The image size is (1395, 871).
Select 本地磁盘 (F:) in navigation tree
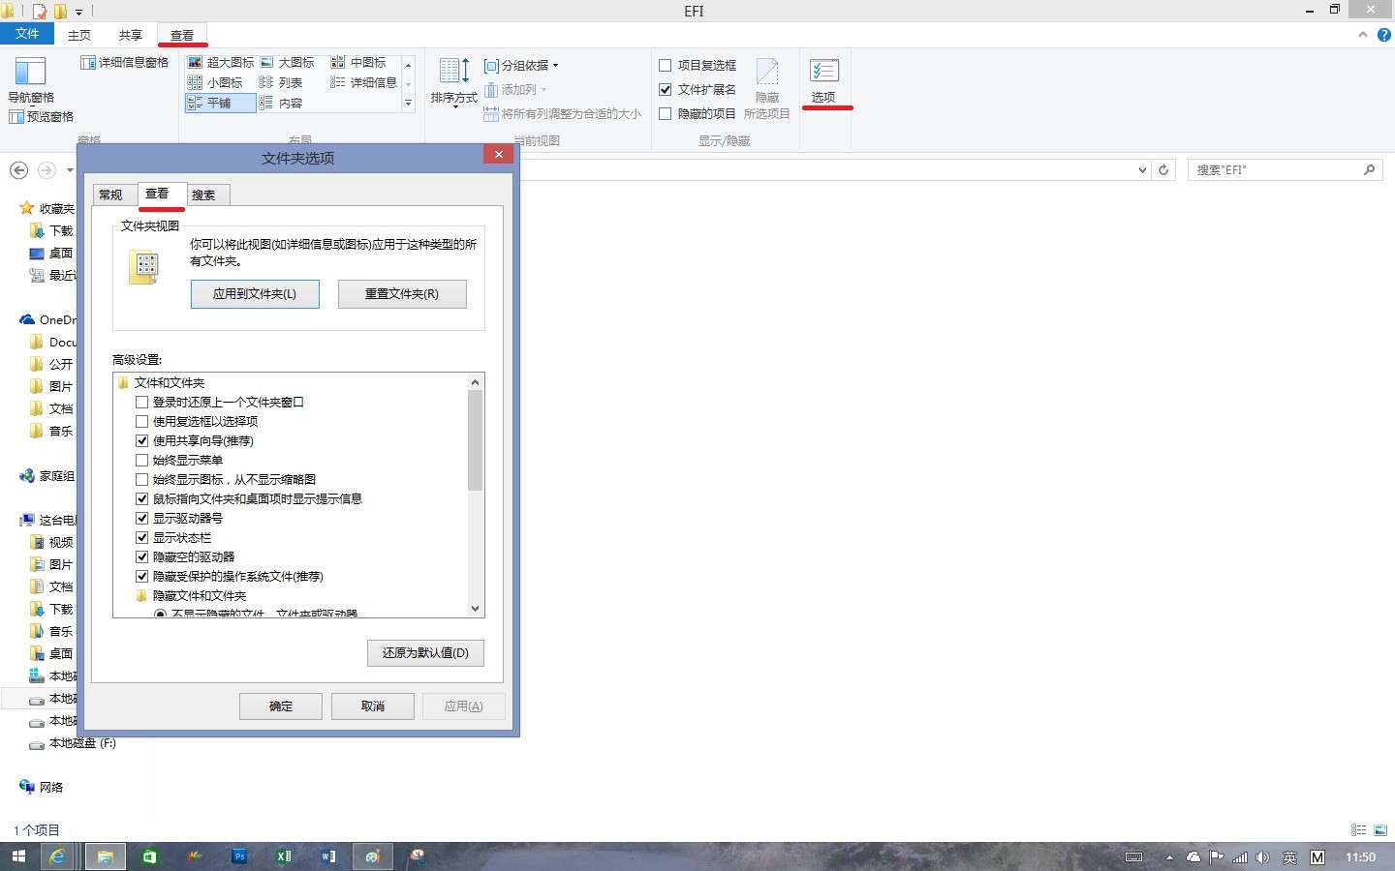point(73,743)
